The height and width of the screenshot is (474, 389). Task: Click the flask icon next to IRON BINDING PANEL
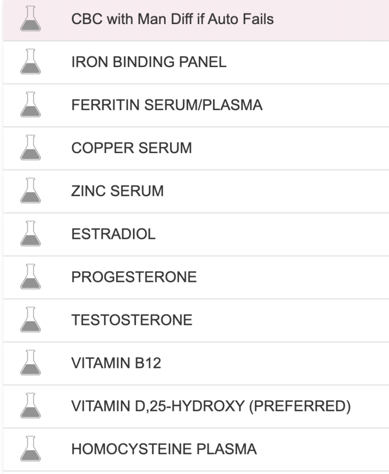[31, 62]
